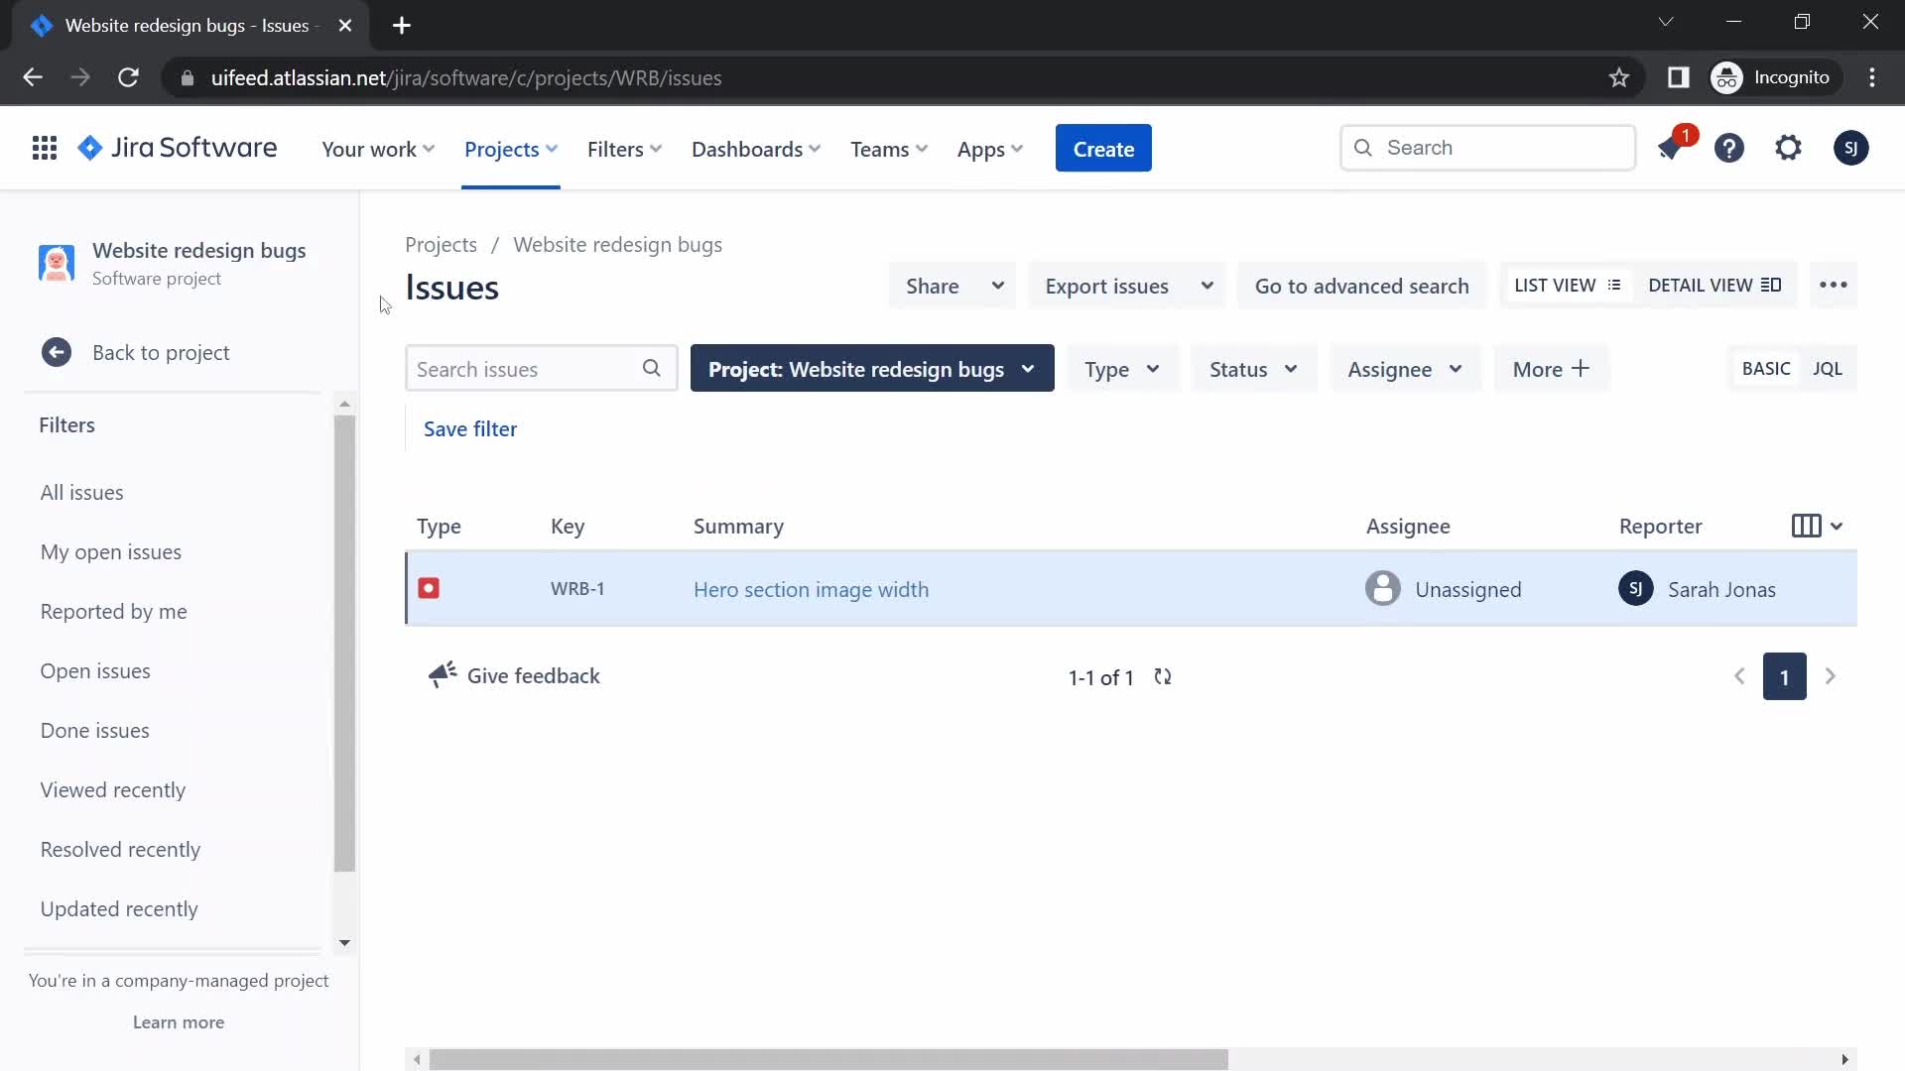Open the Hero section image width issue
Image resolution: width=1905 pixels, height=1071 pixels.
click(812, 589)
